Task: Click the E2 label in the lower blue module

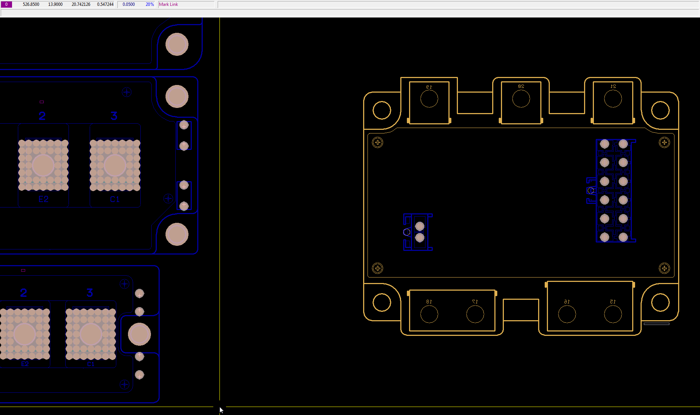Action: click(25, 364)
